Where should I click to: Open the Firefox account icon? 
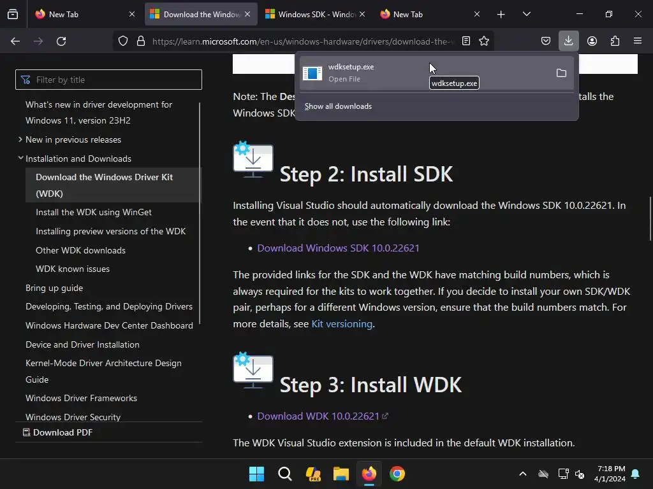[x=592, y=41]
